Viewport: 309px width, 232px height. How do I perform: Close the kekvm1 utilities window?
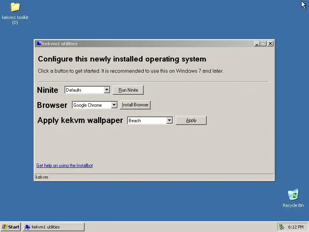coord(270,44)
